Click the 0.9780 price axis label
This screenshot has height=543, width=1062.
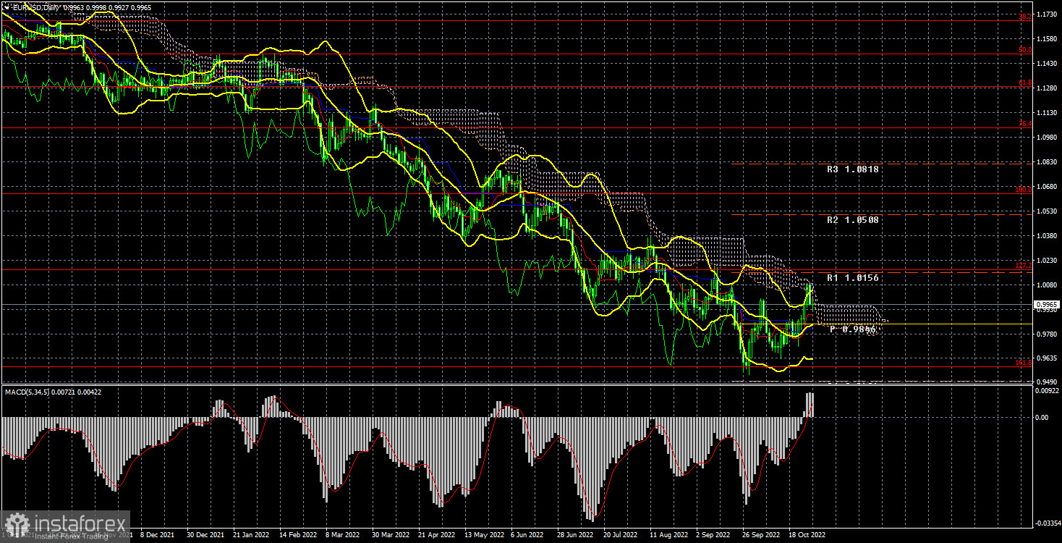click(1047, 334)
